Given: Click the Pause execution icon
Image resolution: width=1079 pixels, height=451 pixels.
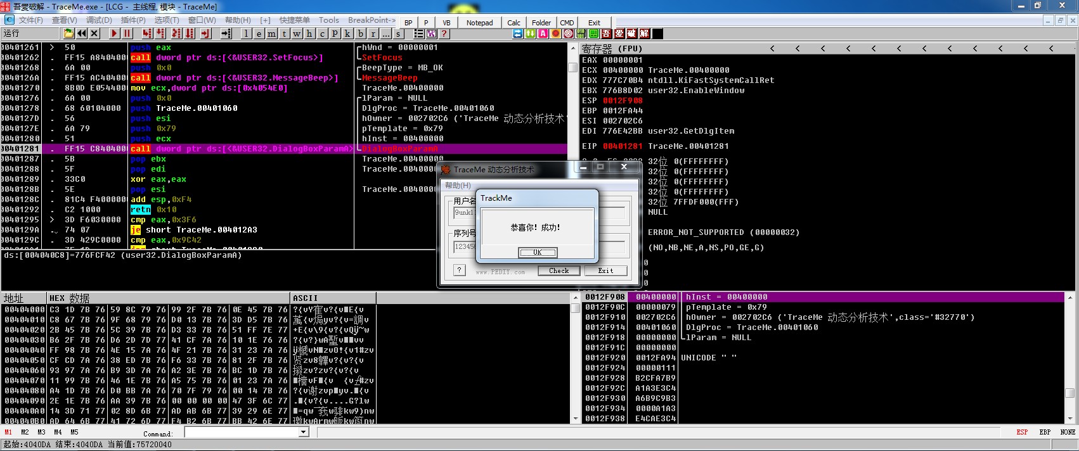Looking at the screenshot, I should (127, 34).
